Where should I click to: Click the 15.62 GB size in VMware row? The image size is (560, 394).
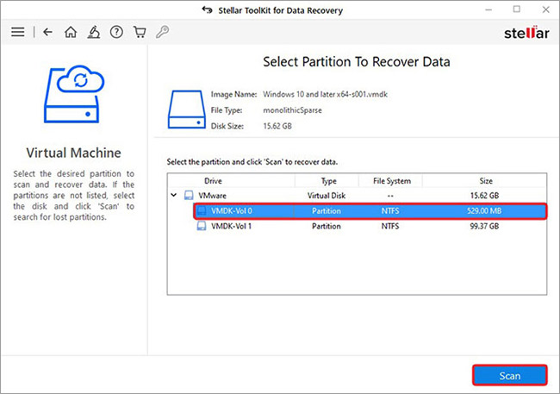pyautogui.click(x=484, y=196)
